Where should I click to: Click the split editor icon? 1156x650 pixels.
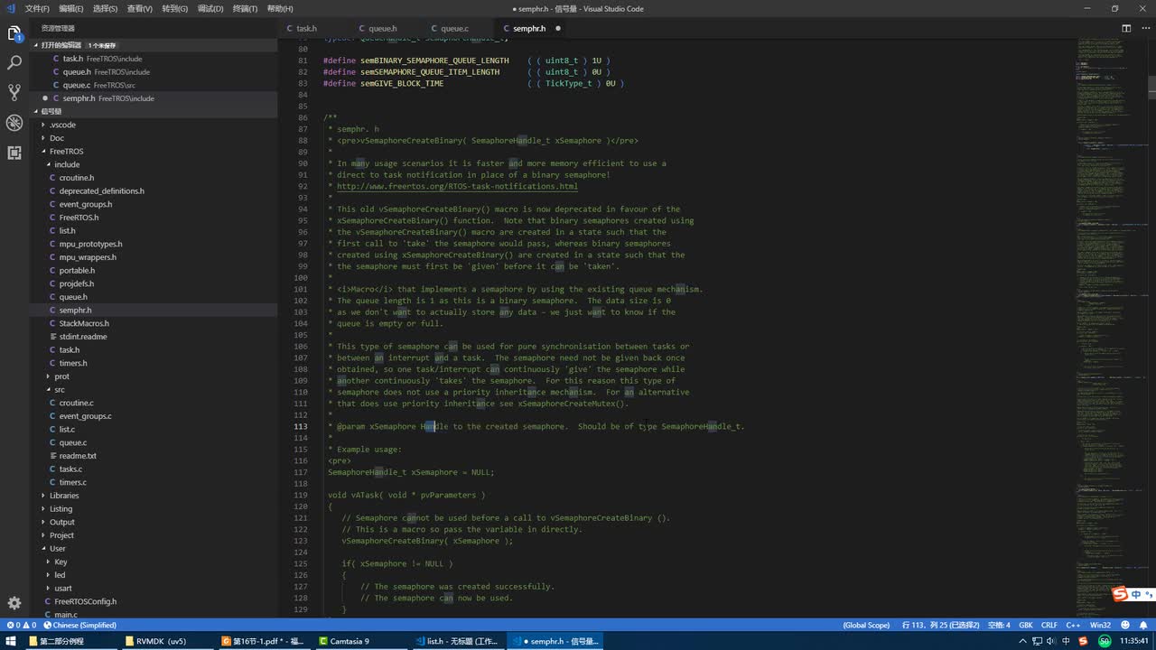pos(1126,28)
